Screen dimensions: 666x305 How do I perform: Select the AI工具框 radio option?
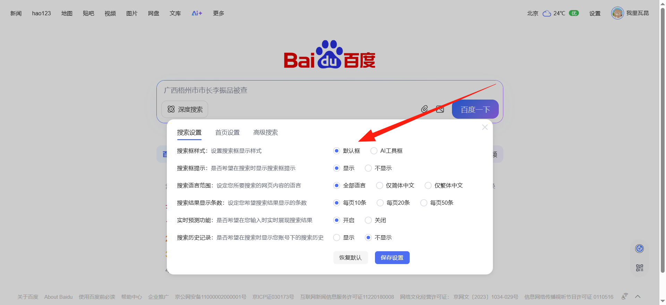(374, 151)
